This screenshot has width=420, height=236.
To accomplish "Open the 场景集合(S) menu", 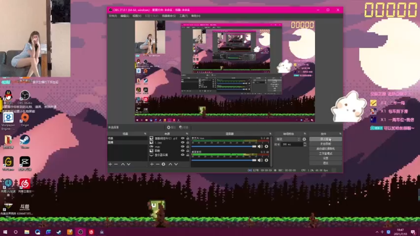I will coord(169,16).
